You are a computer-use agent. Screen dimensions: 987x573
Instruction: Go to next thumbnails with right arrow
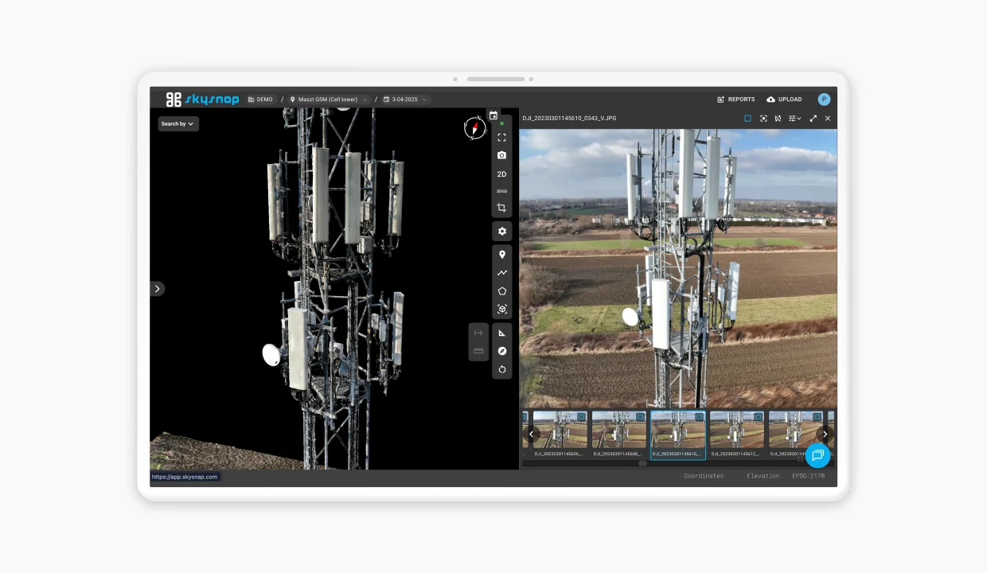pos(825,434)
